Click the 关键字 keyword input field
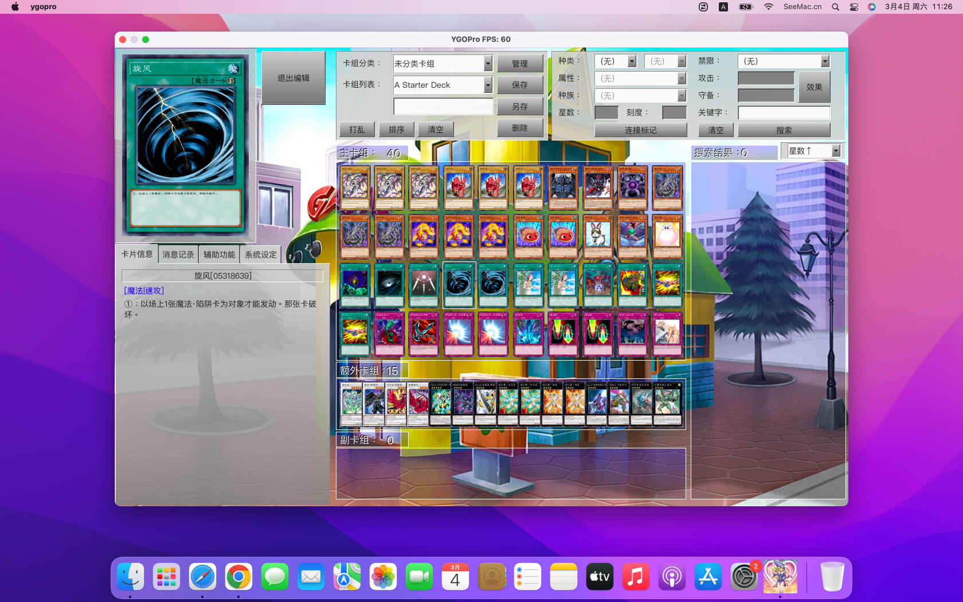 [x=784, y=113]
